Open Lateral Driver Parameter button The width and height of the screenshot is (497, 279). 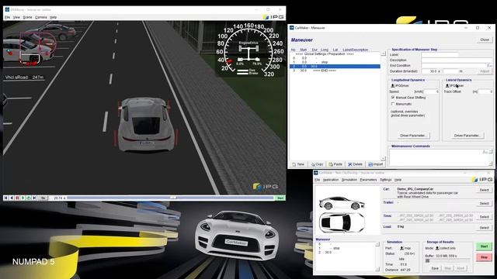coord(467,136)
